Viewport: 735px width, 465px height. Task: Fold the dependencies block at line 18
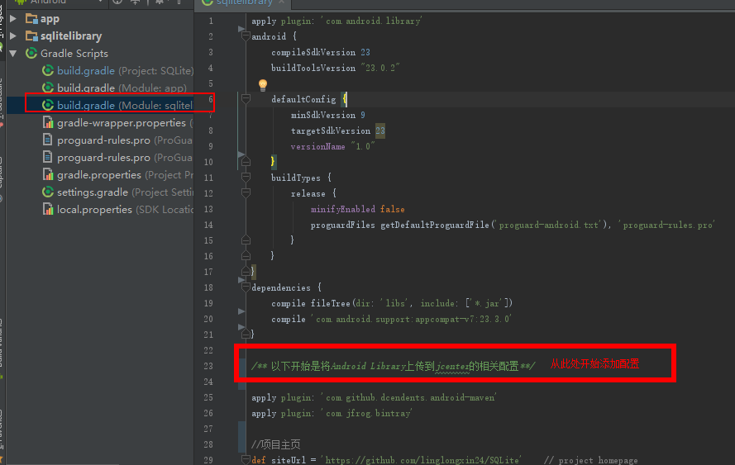click(246, 287)
